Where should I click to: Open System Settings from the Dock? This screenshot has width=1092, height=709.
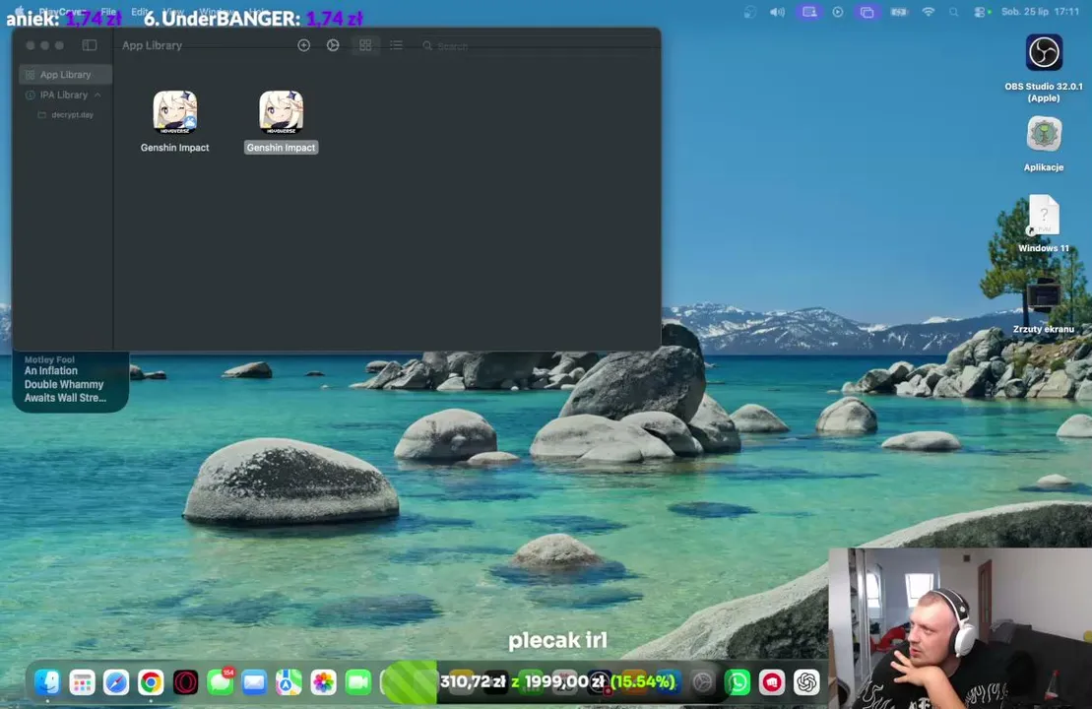[703, 682]
